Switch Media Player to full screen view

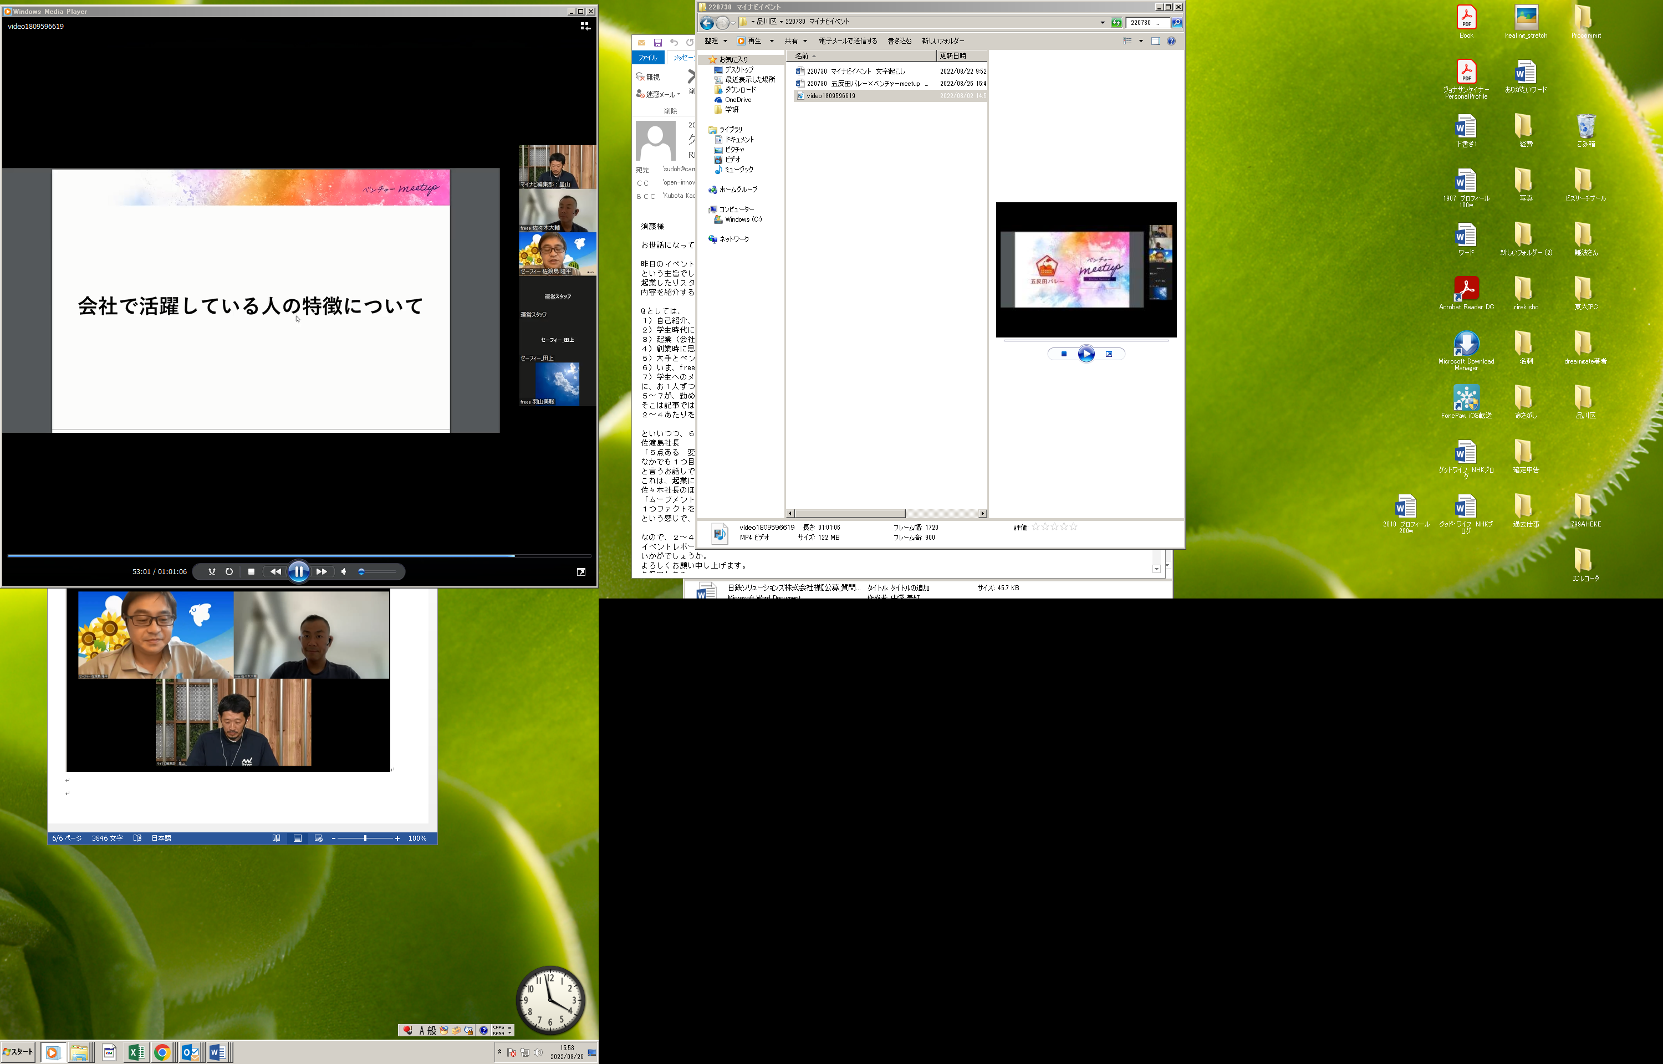[580, 571]
